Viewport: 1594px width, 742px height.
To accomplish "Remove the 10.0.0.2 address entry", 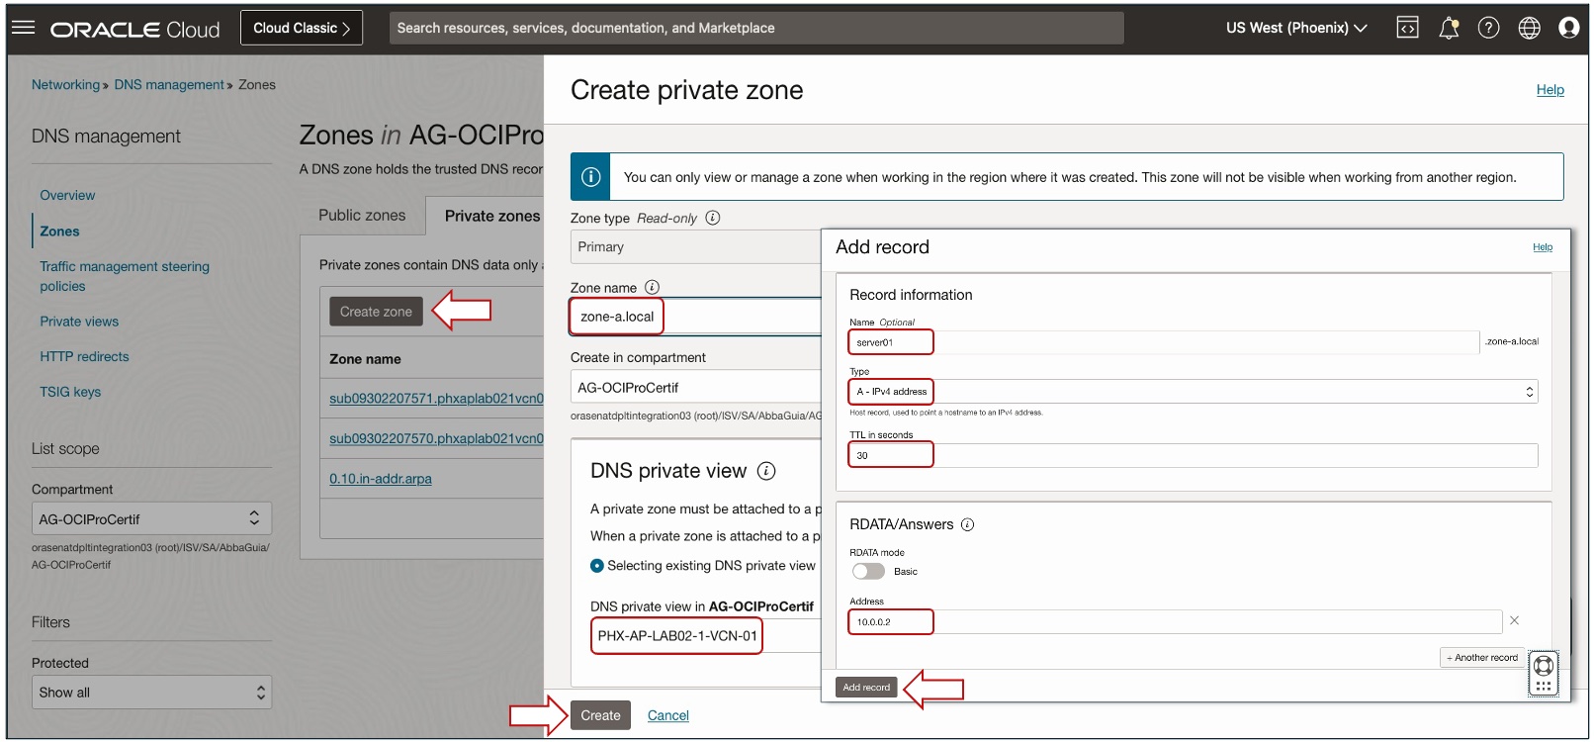I will tap(1514, 620).
